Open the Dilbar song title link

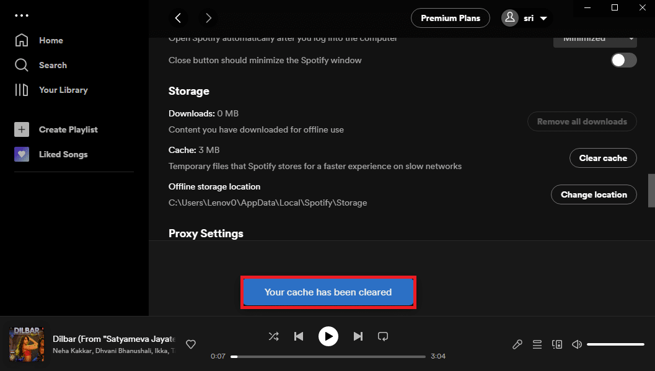point(113,339)
